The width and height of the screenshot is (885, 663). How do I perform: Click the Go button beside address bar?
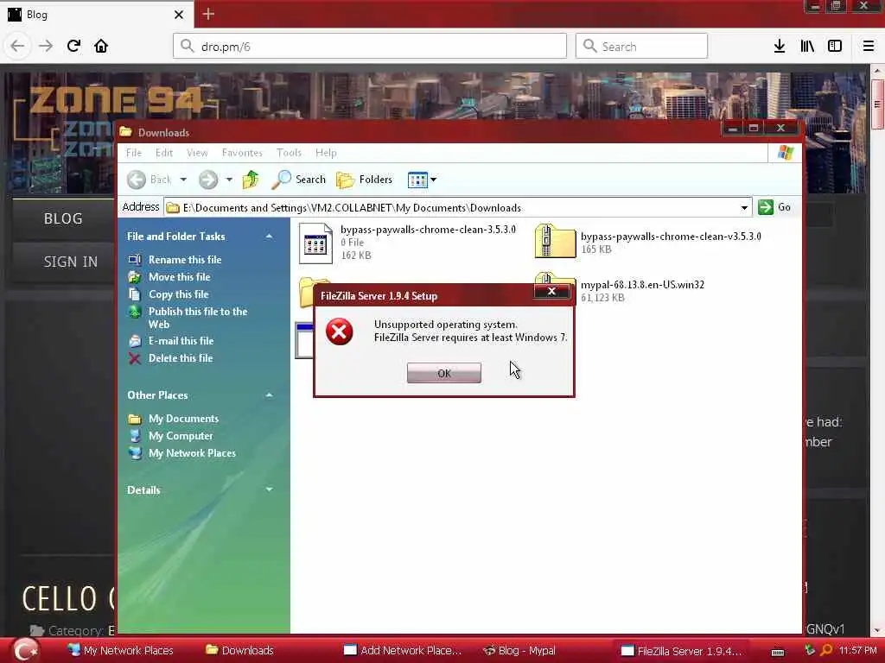pos(774,207)
